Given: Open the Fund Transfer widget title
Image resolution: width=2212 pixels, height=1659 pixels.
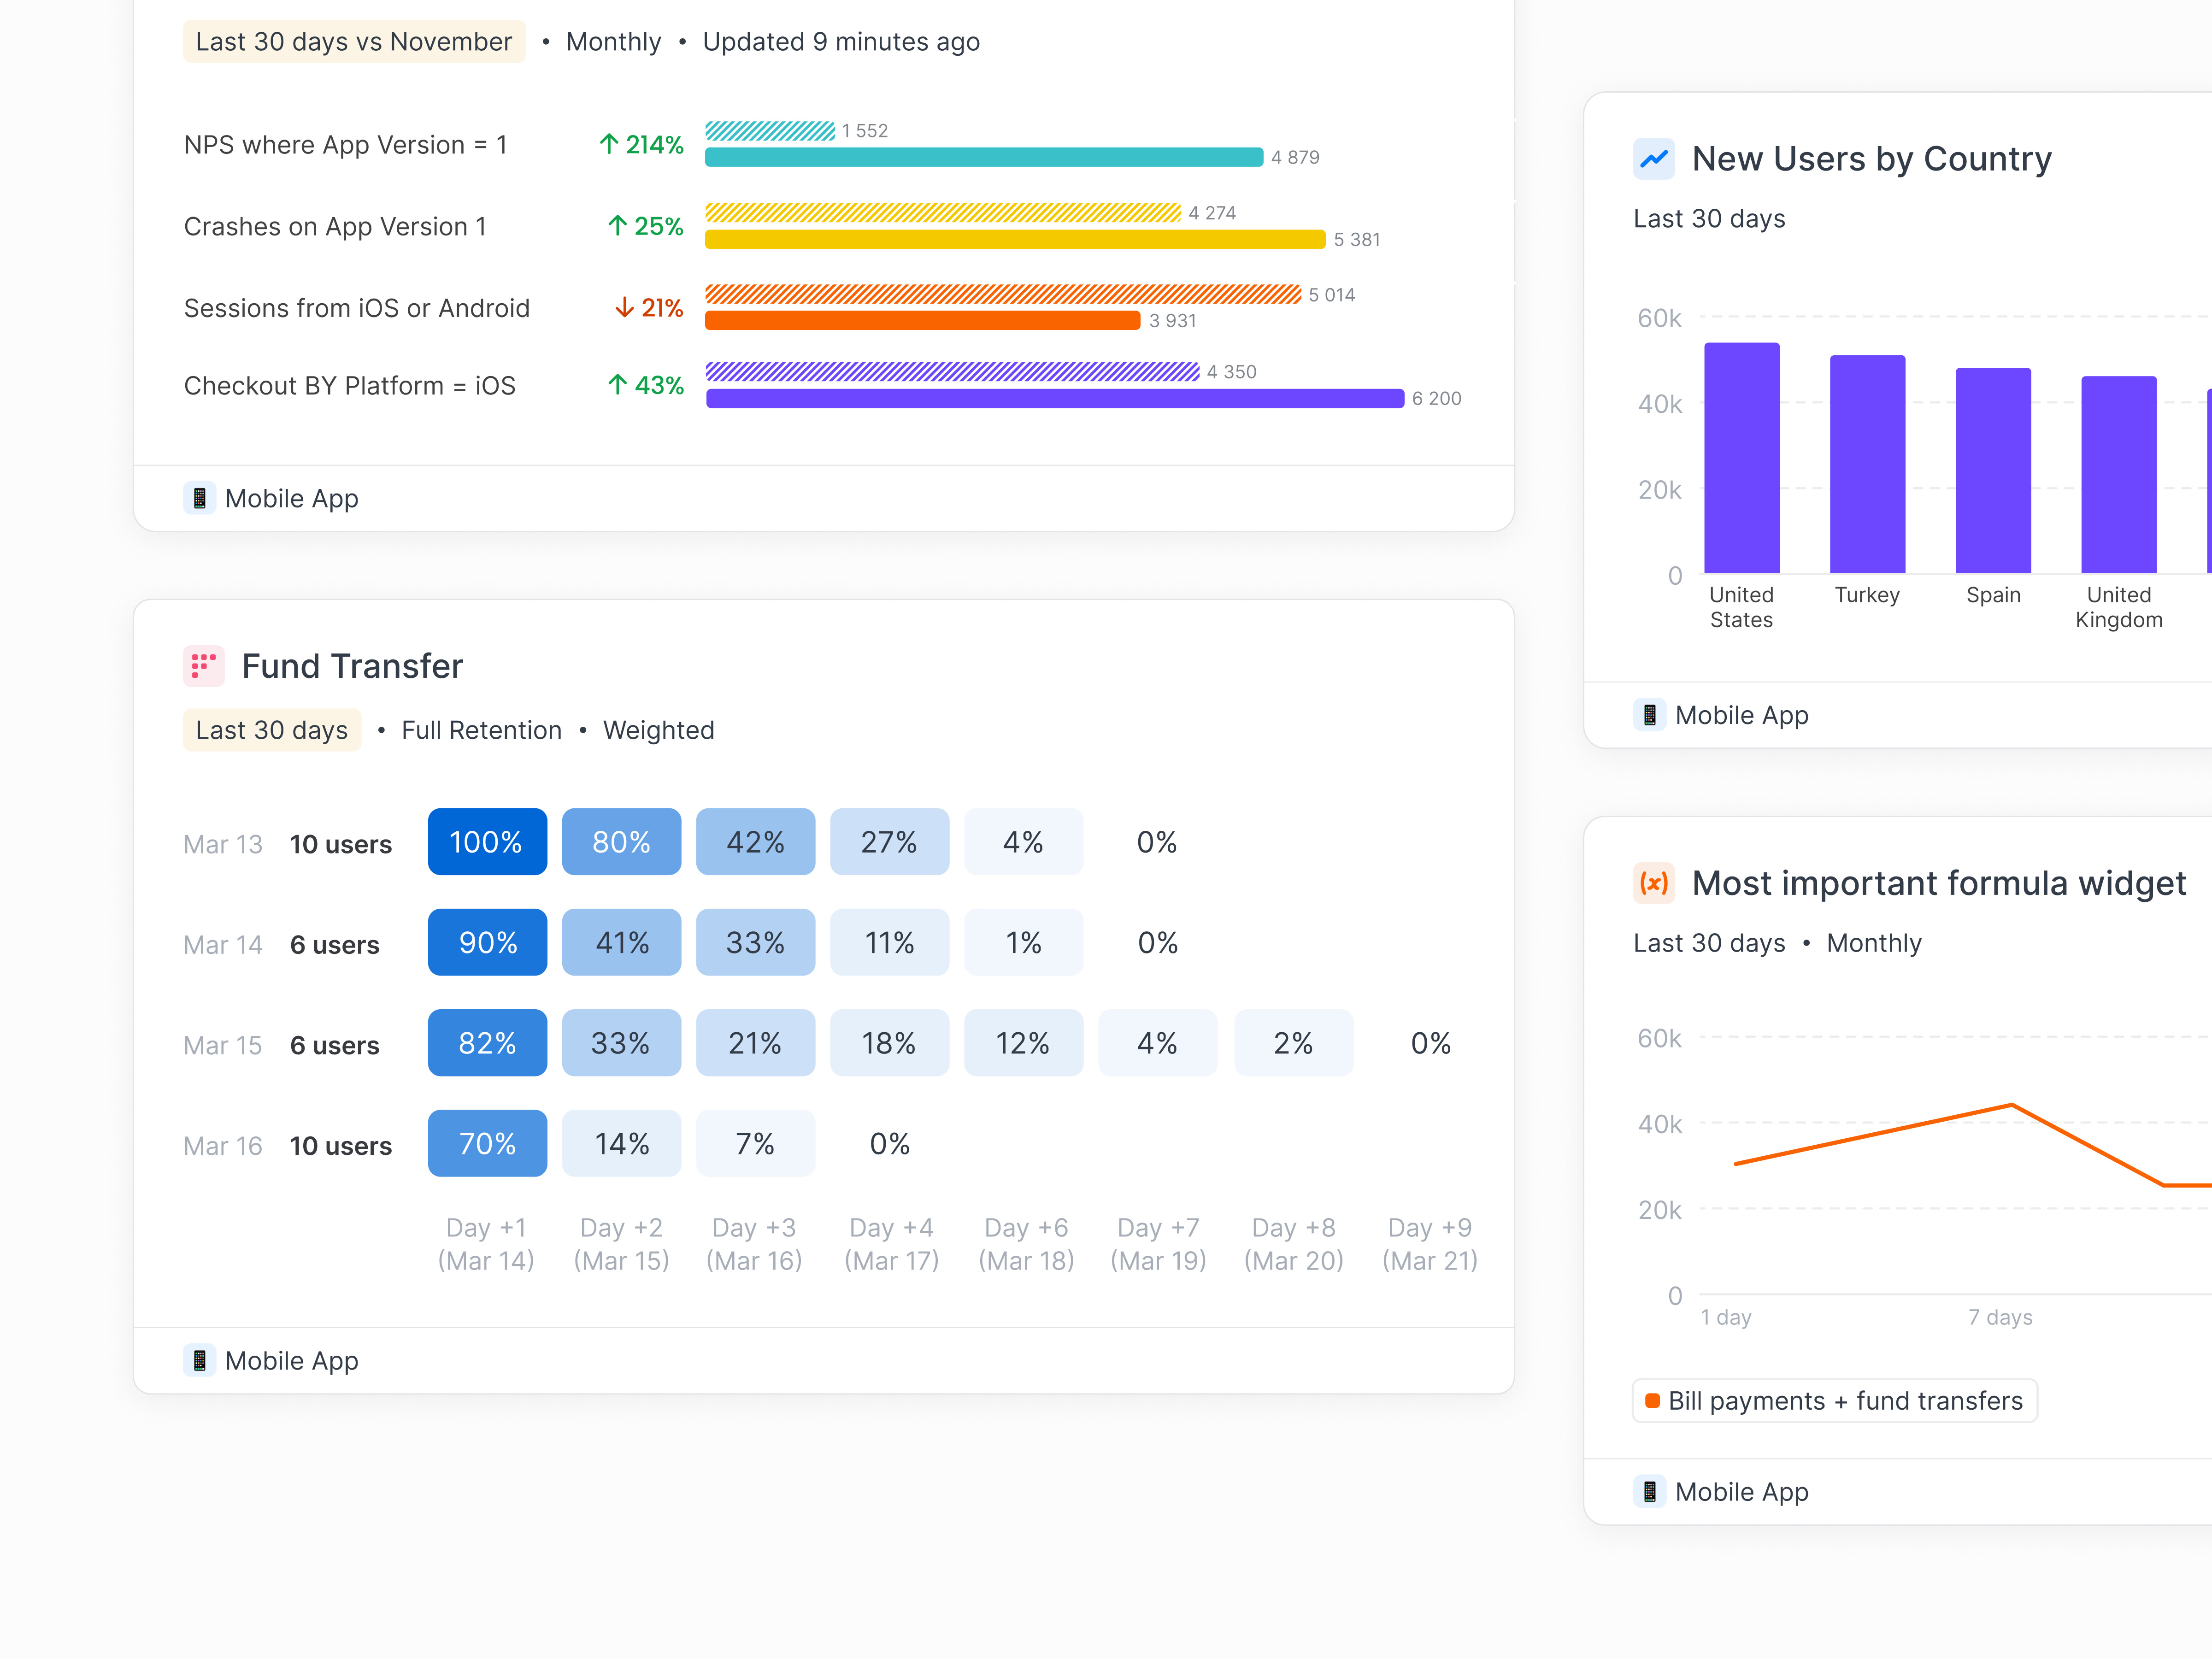Looking at the screenshot, I should point(353,666).
